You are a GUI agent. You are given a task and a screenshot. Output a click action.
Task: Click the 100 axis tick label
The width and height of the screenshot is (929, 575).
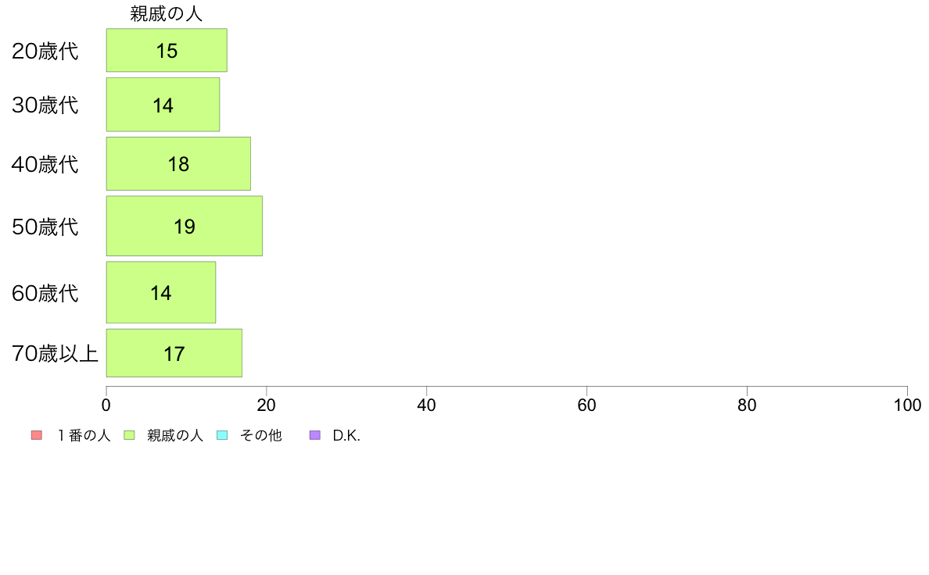pos(907,405)
